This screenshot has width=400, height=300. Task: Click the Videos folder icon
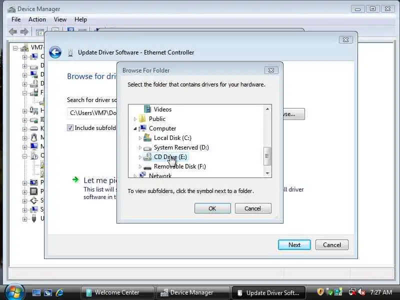[147, 109]
